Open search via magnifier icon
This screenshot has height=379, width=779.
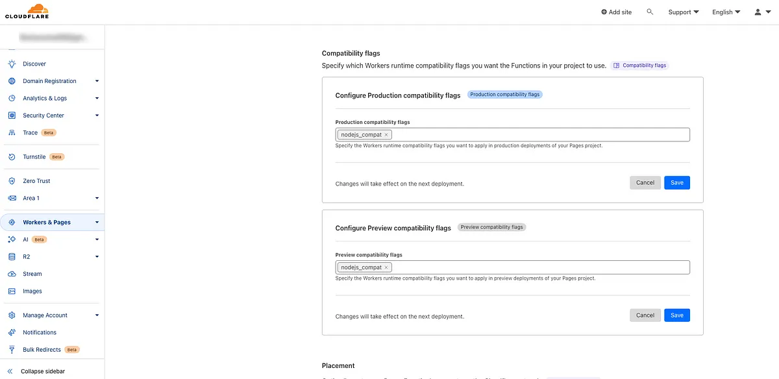[650, 12]
